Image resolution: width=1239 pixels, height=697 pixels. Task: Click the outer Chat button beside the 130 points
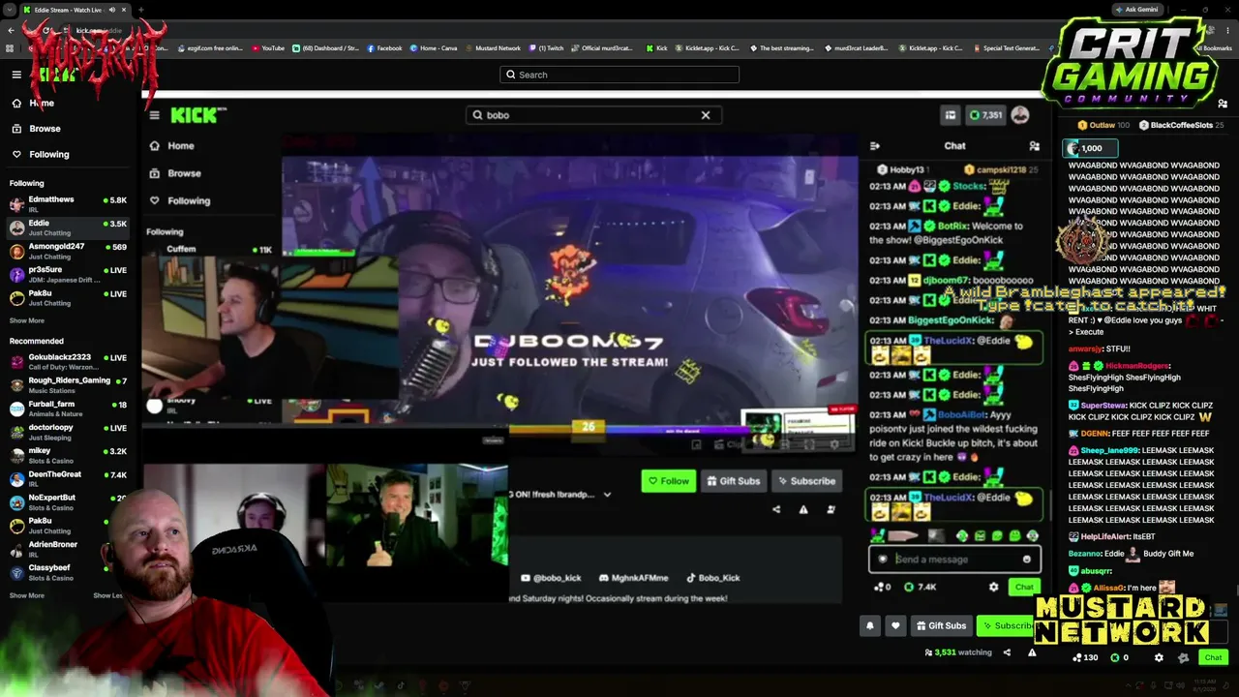[x=1213, y=657]
